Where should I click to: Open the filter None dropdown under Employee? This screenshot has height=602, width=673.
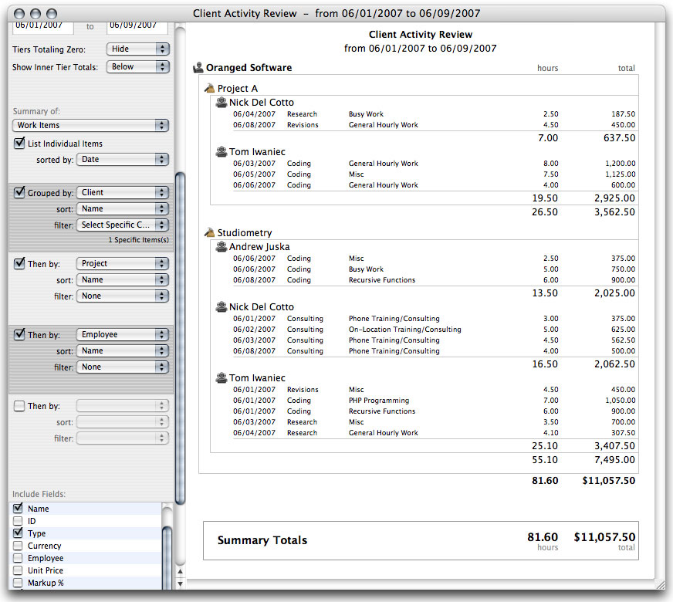(x=123, y=367)
